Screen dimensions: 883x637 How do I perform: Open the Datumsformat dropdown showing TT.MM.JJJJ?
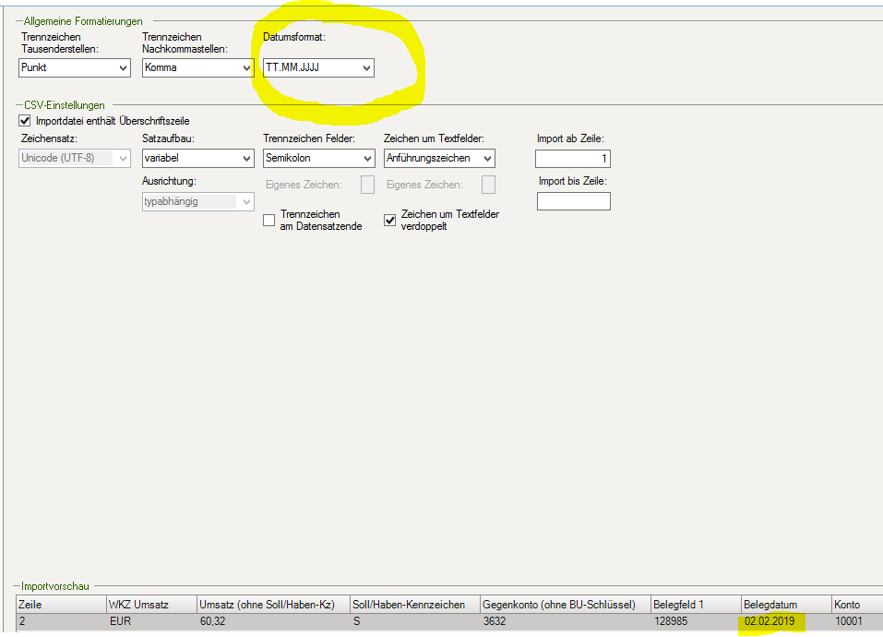318,67
